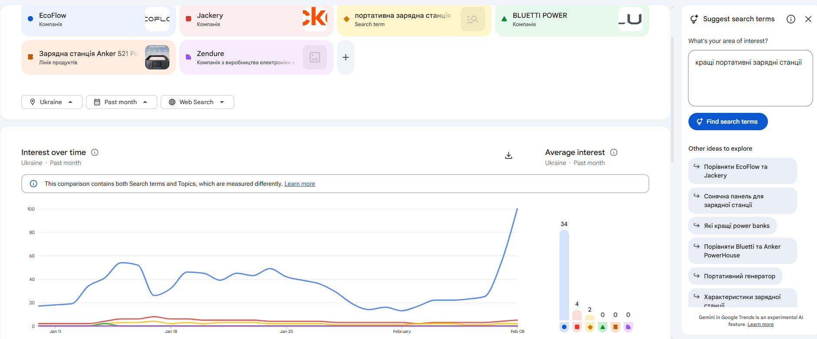Select the Jackery comparison card
The image size is (817, 339).
pos(256,20)
